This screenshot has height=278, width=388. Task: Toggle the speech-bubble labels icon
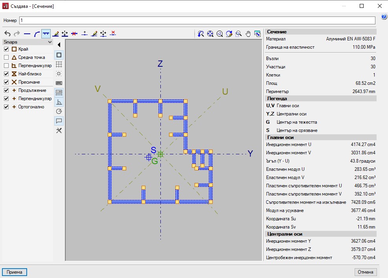coord(59,121)
